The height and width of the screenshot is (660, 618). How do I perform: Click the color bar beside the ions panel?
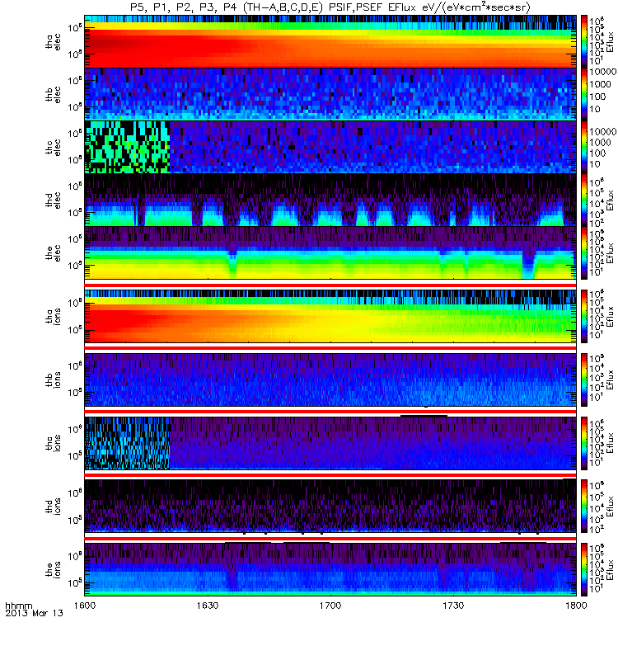click(x=584, y=569)
